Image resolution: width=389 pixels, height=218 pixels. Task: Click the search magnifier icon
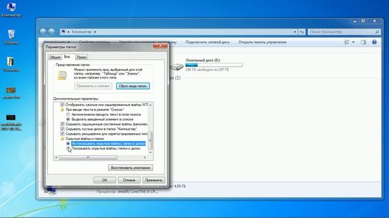[x=377, y=32]
